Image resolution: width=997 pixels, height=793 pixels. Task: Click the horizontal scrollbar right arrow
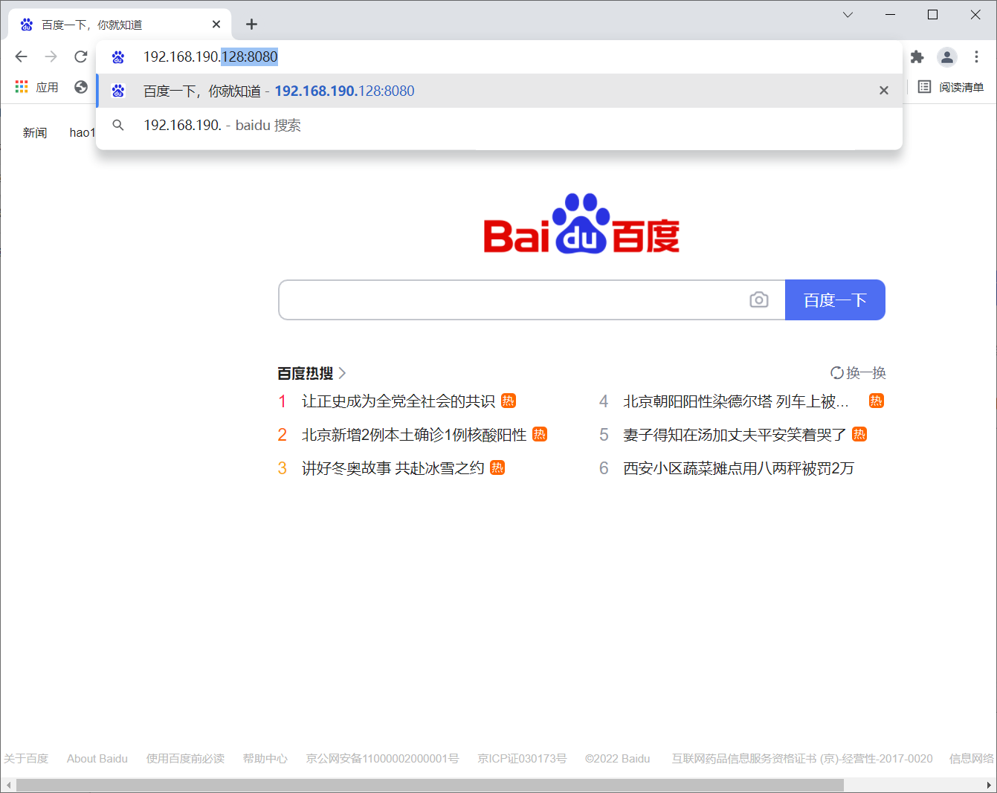pyautogui.click(x=989, y=786)
